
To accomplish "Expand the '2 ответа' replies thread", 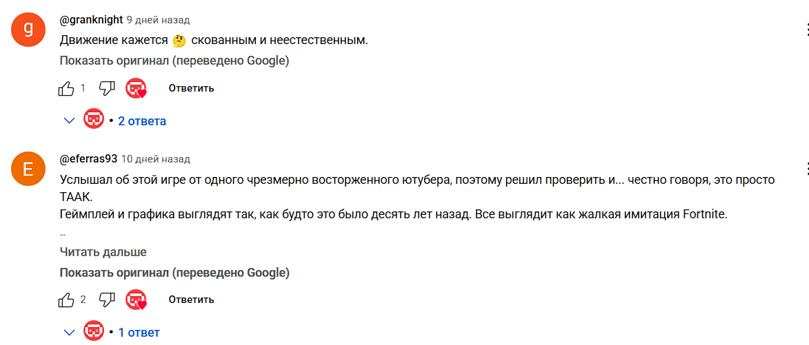I will click(142, 121).
